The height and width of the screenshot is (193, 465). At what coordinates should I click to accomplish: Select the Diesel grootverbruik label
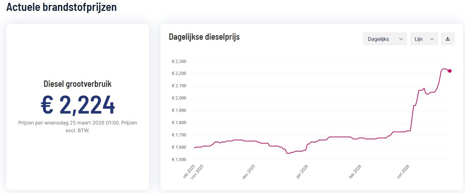coord(78,84)
